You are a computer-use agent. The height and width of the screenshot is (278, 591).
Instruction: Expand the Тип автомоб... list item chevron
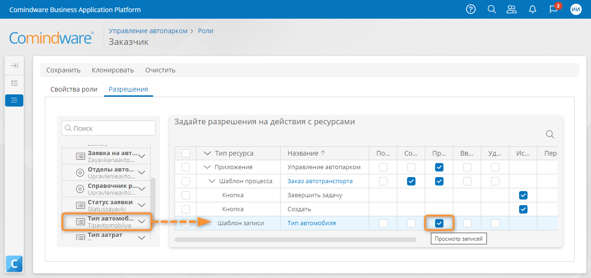(142, 221)
